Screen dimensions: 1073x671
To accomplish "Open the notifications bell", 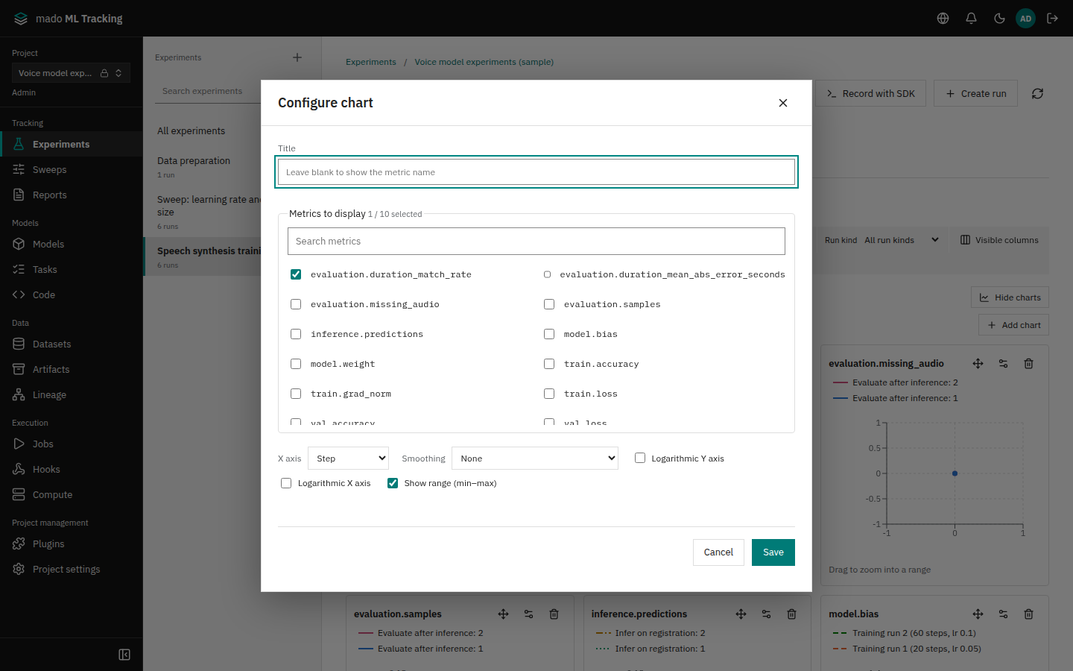I will tap(971, 19).
